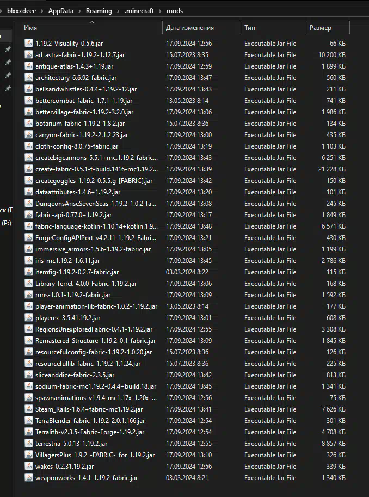Click the jar icon of bellsandwhistles-0.4.4+1.19.2-12.jar

coord(29,89)
